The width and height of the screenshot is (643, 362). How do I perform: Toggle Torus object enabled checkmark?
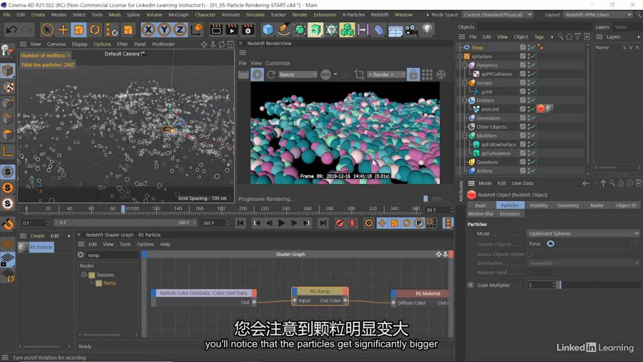pyautogui.click(x=533, y=48)
